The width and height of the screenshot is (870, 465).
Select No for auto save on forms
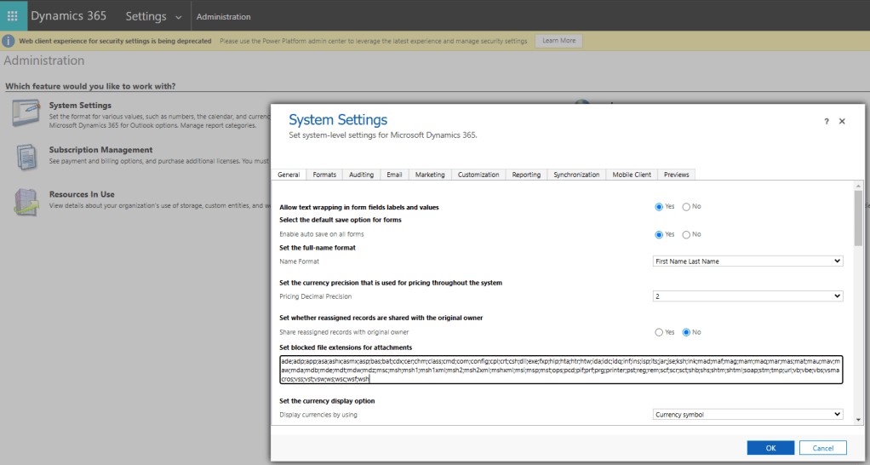pos(687,234)
